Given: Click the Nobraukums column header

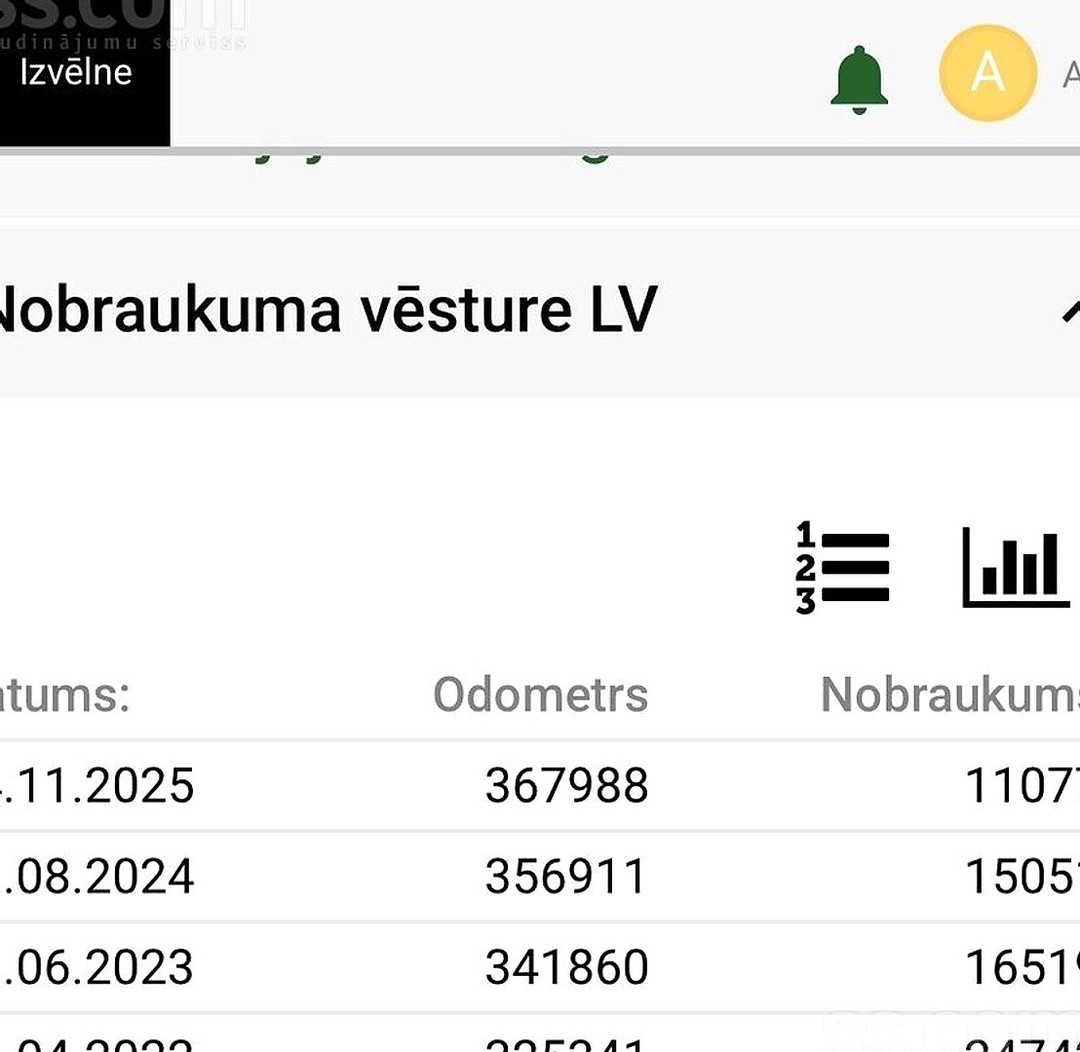Looking at the screenshot, I should pos(950,694).
